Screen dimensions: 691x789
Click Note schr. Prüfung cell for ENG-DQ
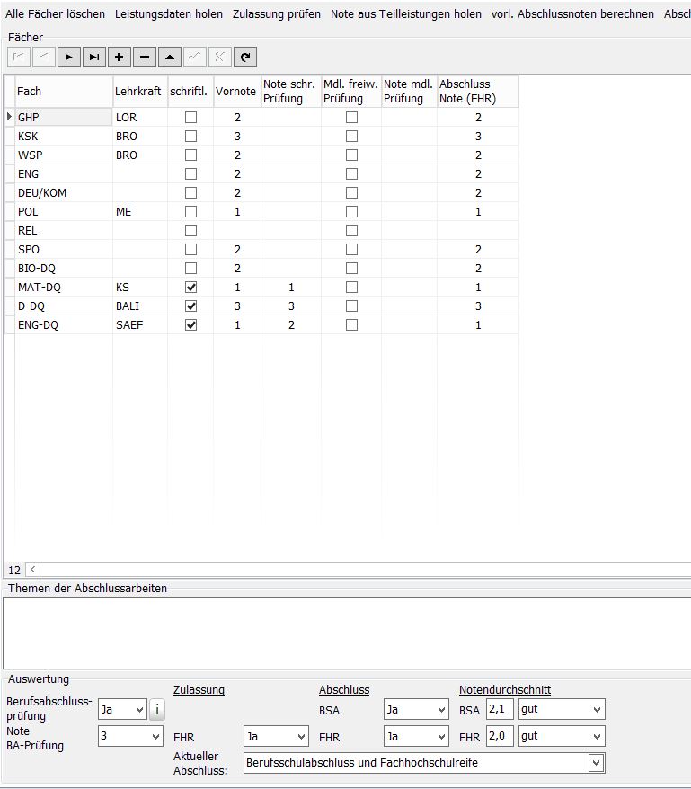[291, 325]
